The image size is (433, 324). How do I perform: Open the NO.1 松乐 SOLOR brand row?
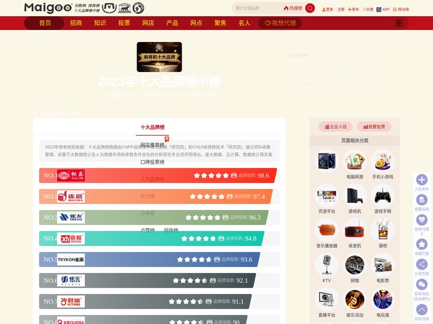pyautogui.click(x=158, y=175)
